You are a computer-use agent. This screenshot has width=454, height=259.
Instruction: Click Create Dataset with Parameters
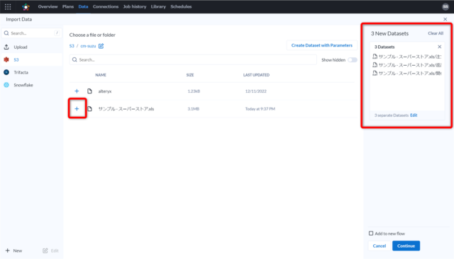tap(321, 45)
